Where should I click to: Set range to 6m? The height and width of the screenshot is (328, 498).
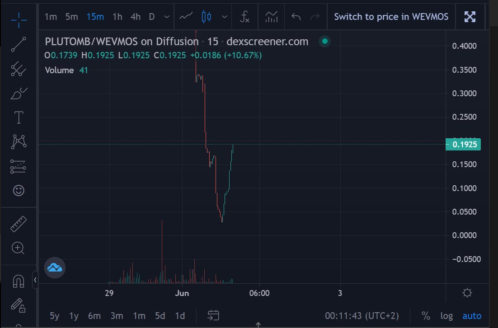(x=94, y=316)
